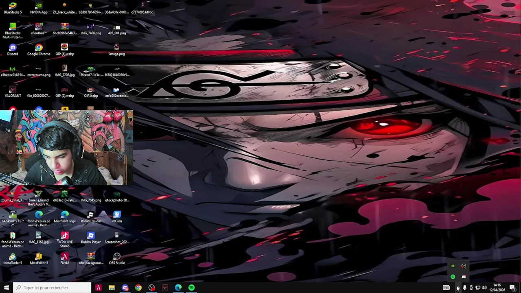Open NVIDIA icon in tray overflow popup

(x=453, y=266)
